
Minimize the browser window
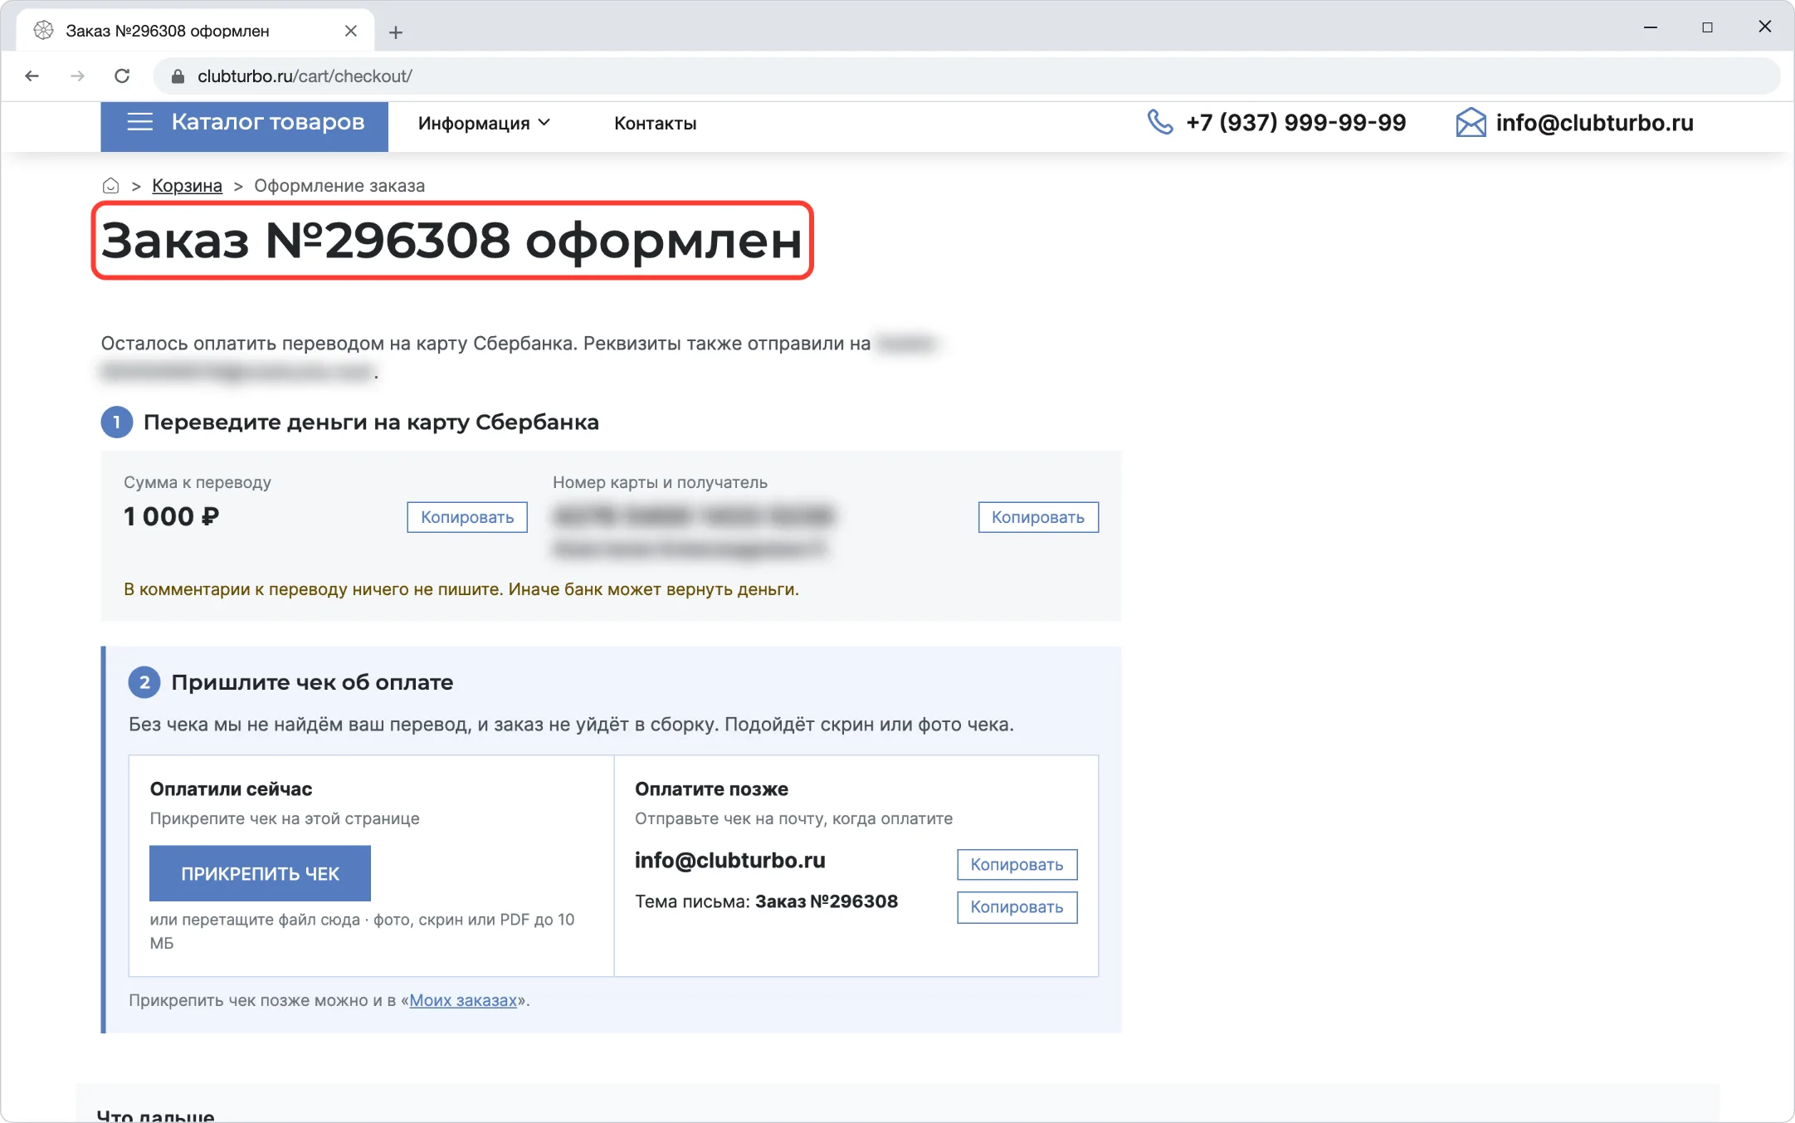1651,27
